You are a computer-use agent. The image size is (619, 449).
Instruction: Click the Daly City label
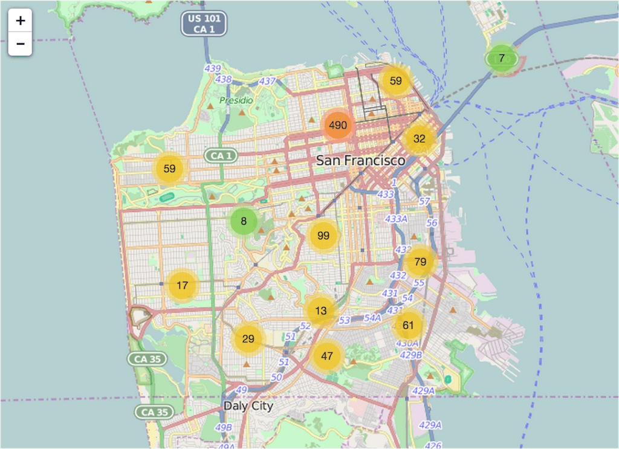(249, 406)
